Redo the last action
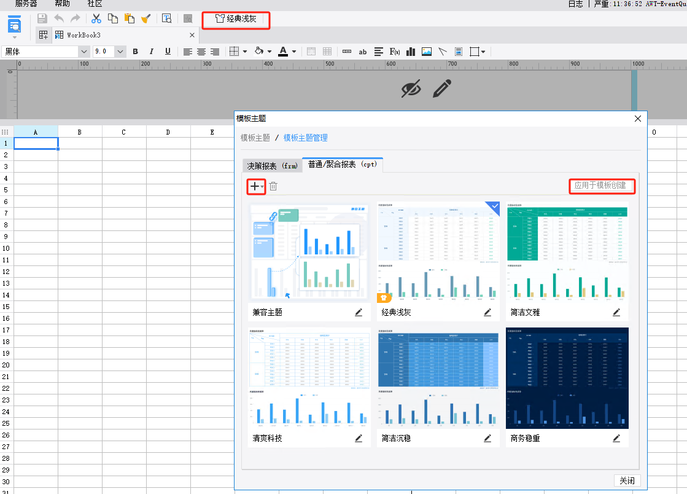Image resolution: width=687 pixels, height=494 pixels. pos(76,18)
